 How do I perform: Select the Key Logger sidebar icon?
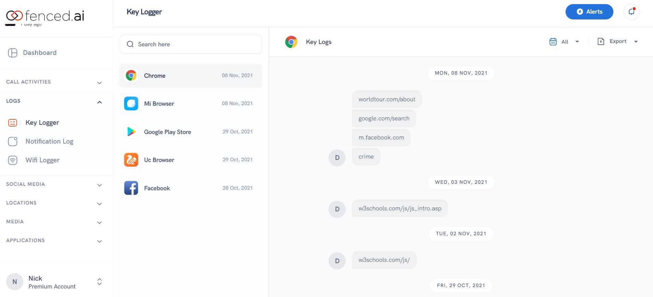tap(13, 123)
